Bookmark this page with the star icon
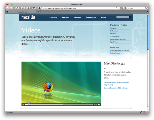This screenshot has width=154, height=120. [x=117, y=8]
